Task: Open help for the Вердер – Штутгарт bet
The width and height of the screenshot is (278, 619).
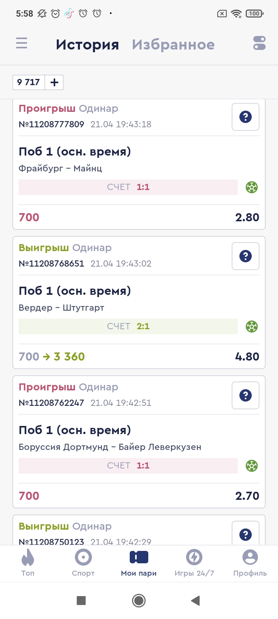Action: coord(245,256)
